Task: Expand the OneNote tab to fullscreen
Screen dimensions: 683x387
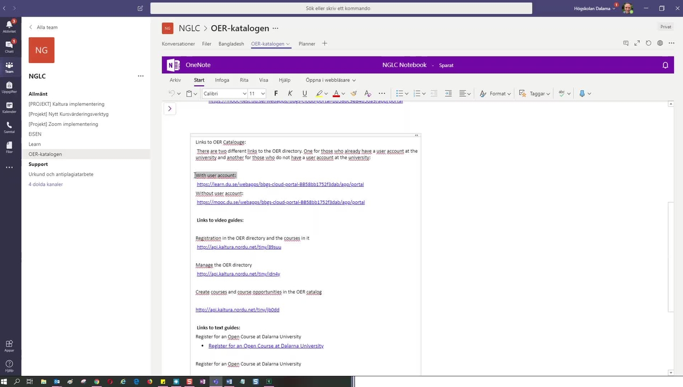Action: (637, 43)
